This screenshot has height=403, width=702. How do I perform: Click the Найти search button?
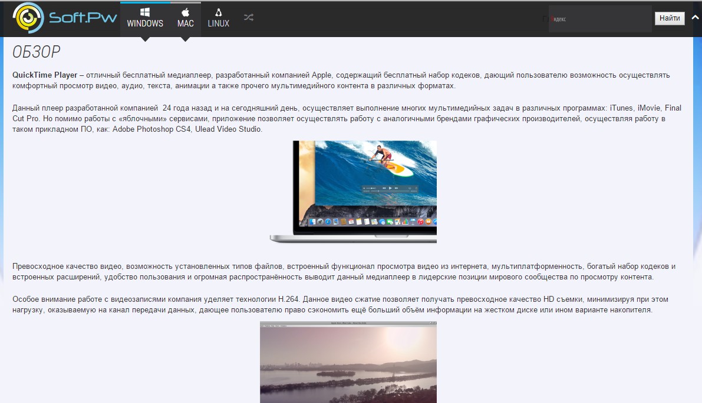click(x=670, y=18)
